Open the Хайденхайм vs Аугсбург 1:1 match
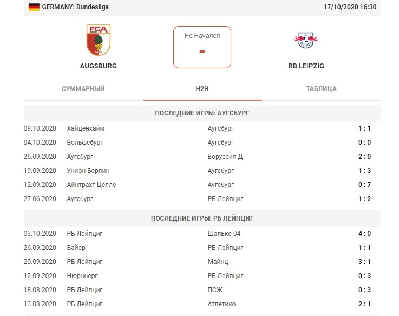 (x=202, y=128)
